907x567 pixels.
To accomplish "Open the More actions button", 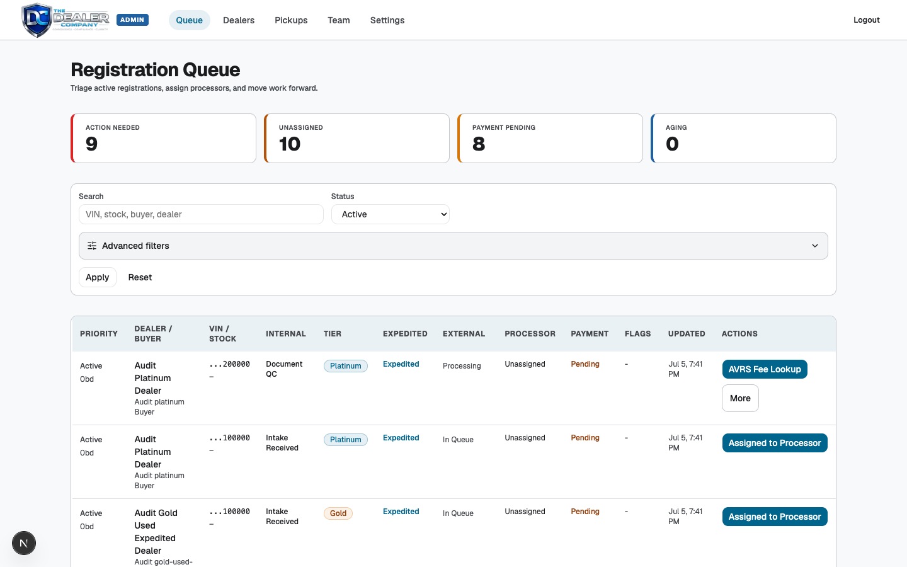I will pos(740,398).
